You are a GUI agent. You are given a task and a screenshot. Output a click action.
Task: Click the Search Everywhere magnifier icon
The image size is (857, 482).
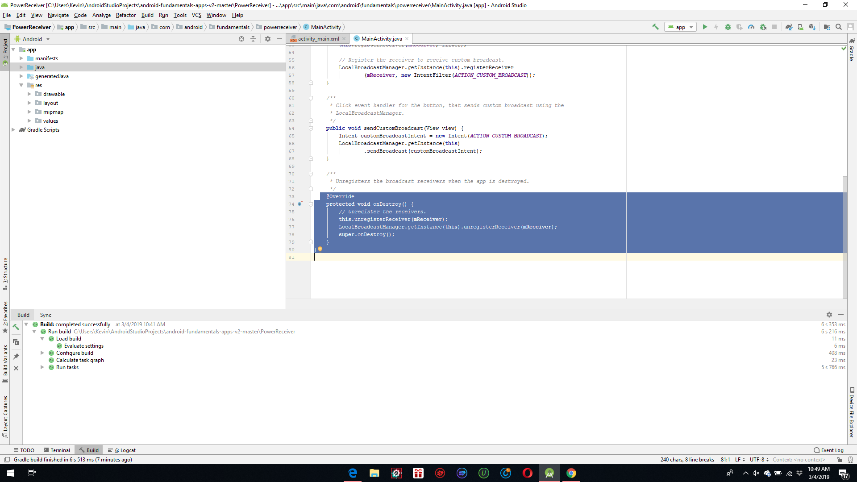click(x=839, y=27)
